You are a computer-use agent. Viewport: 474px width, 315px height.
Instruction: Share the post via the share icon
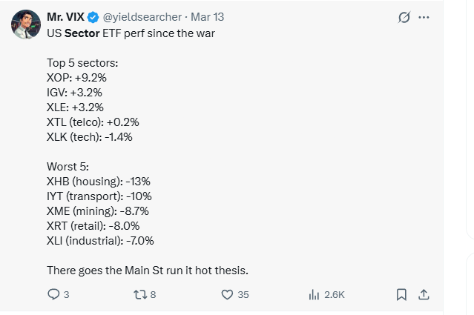click(424, 294)
